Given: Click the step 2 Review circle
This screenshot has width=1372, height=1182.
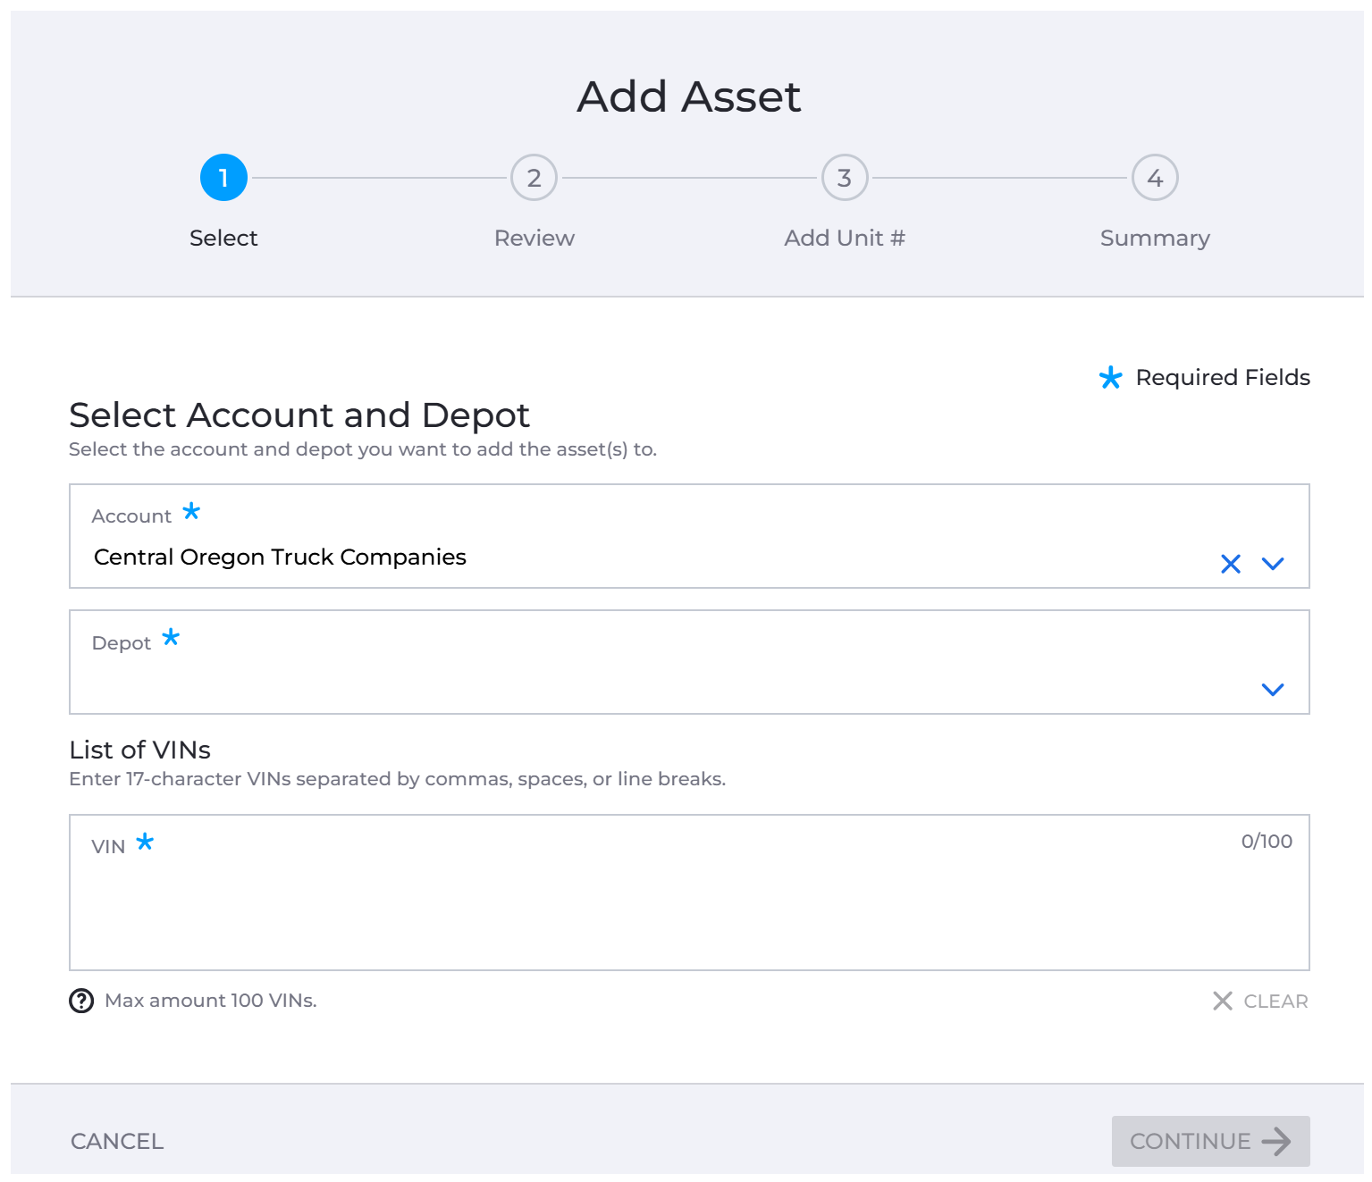Looking at the screenshot, I should (x=534, y=178).
